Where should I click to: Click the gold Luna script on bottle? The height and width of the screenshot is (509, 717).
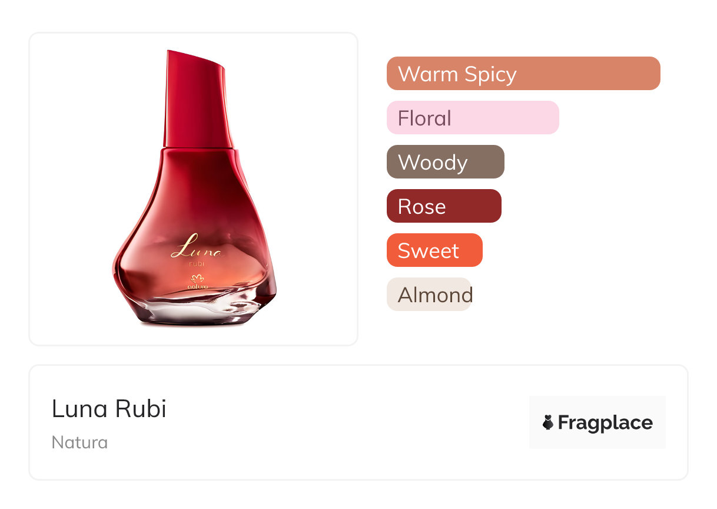coord(197,247)
